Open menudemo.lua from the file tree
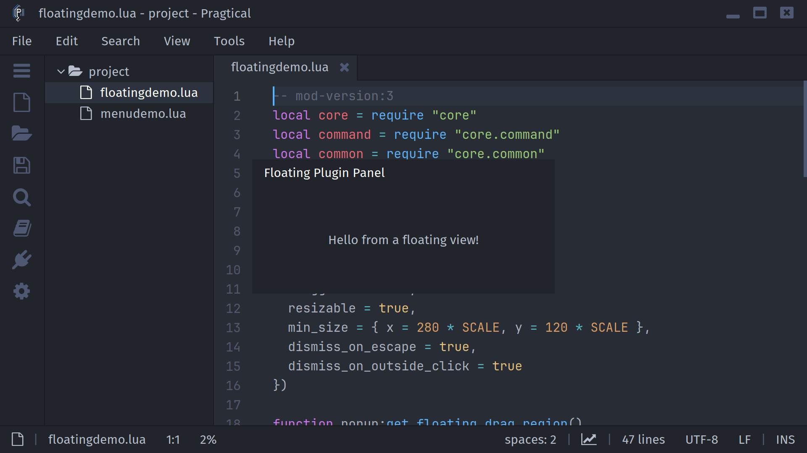Viewport: 807px width, 453px height. point(129,113)
